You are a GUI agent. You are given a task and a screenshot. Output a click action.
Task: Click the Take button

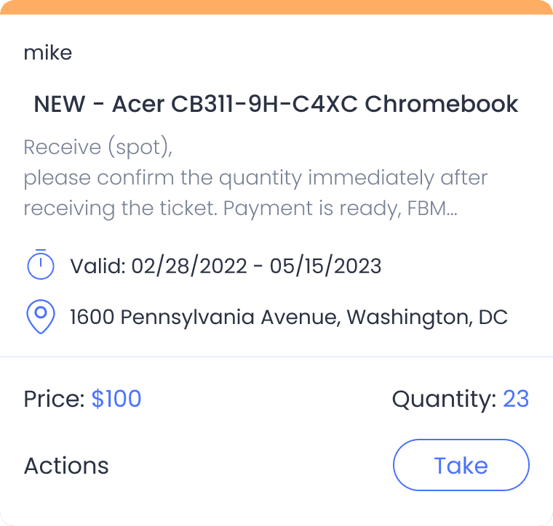[461, 465]
